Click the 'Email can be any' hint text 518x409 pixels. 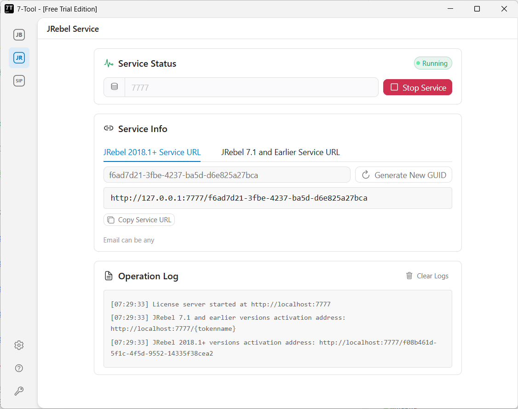coord(129,240)
